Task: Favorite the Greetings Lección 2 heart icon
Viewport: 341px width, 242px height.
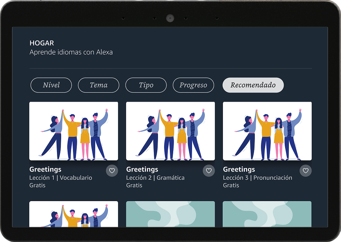Action: tap(209, 171)
